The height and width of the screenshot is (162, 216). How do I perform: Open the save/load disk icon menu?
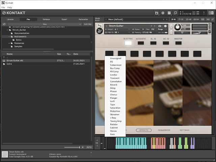click(x=157, y=13)
